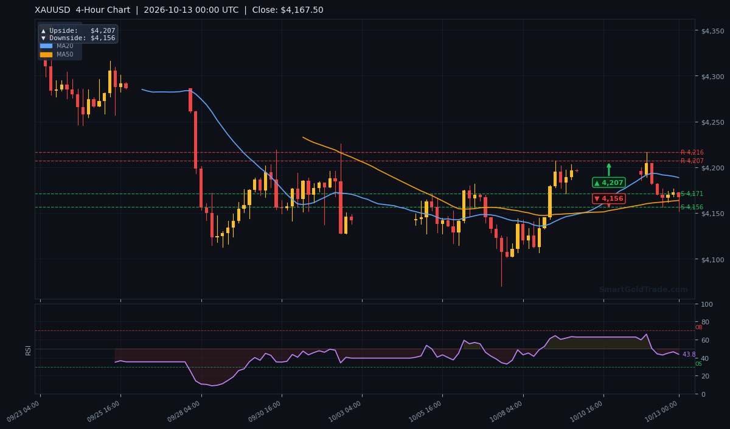730x429 pixels.
Task: Click the orange MA50 legend swatch
Action: pos(46,54)
